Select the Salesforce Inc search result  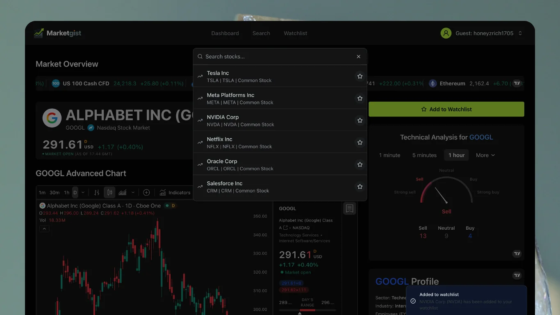coord(280,187)
